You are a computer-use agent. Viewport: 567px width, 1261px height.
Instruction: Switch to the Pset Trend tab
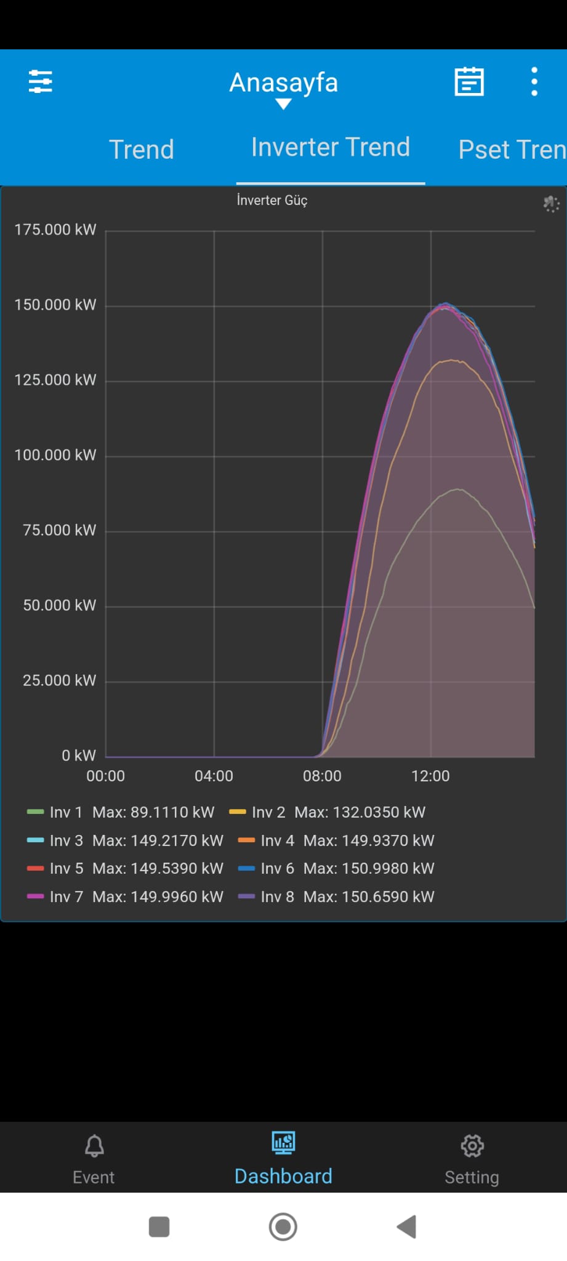[x=512, y=150]
